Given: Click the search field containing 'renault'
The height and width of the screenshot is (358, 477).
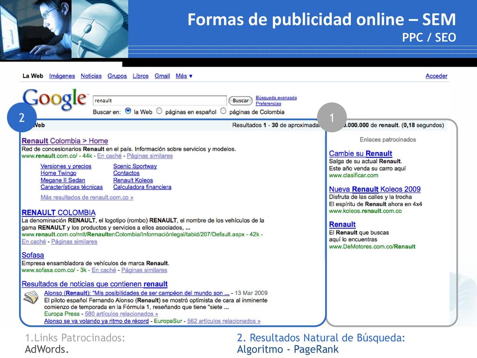Looking at the screenshot, I should (160, 101).
